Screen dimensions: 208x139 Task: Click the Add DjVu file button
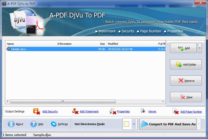183,48
